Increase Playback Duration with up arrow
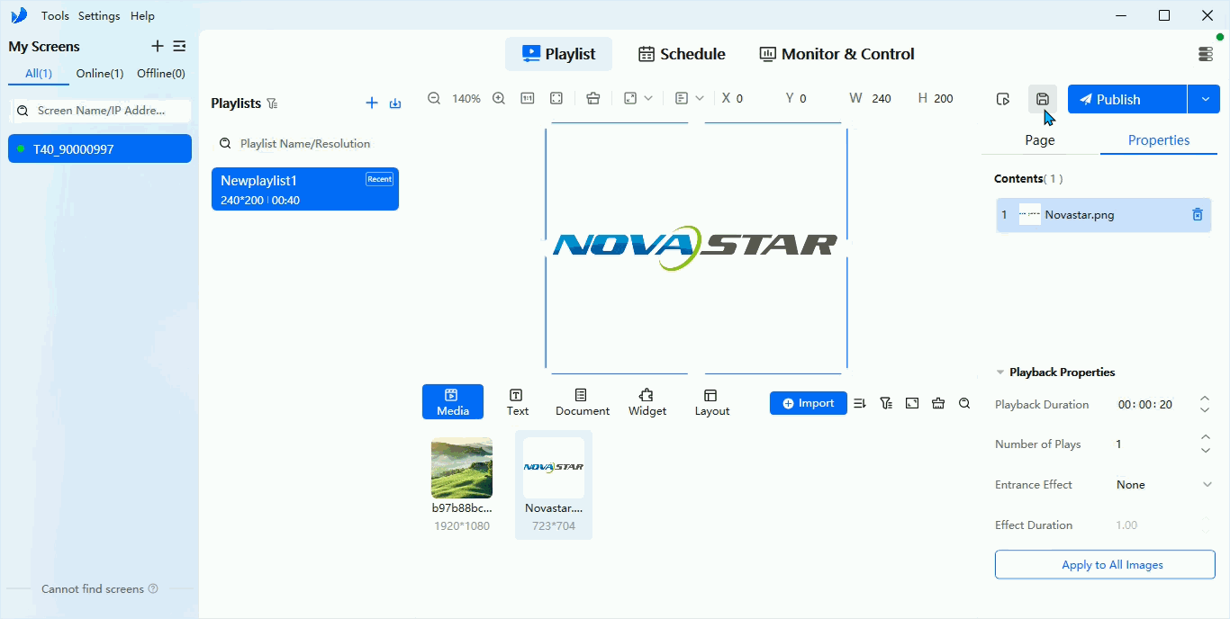The height and width of the screenshot is (619, 1230). 1205,399
